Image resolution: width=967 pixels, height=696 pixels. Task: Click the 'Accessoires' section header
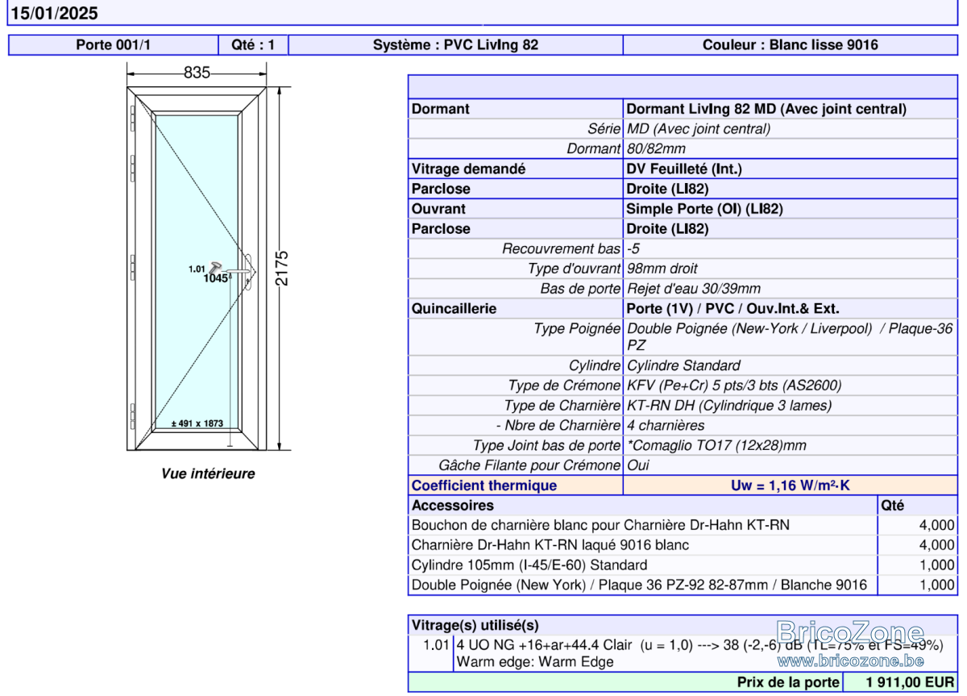pyautogui.click(x=452, y=506)
